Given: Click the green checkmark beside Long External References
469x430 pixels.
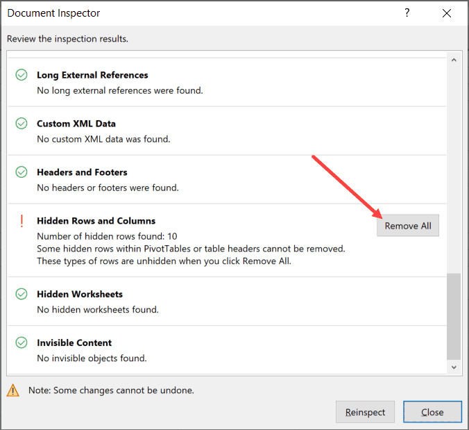Looking at the screenshot, I should coord(22,75).
